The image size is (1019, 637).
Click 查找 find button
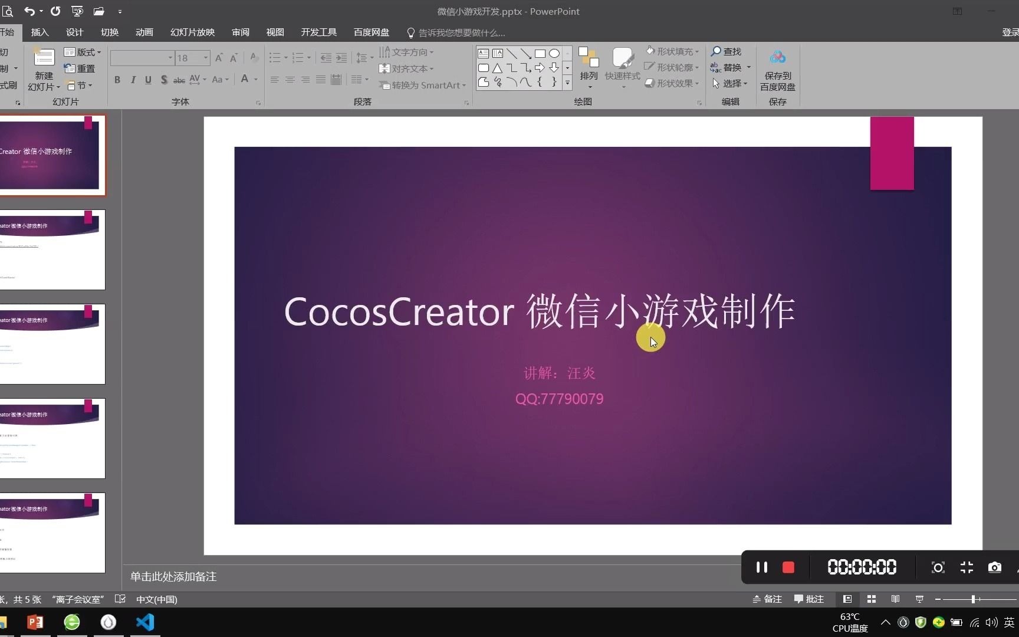(x=726, y=51)
